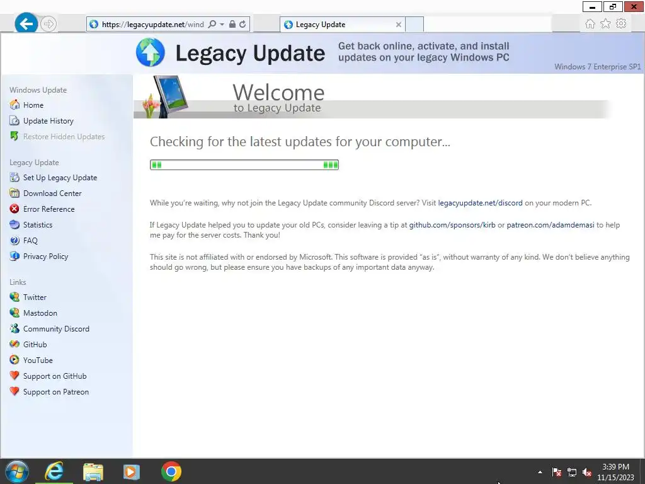Show hidden system tray icons arrow
The width and height of the screenshot is (645, 484).
click(x=540, y=472)
